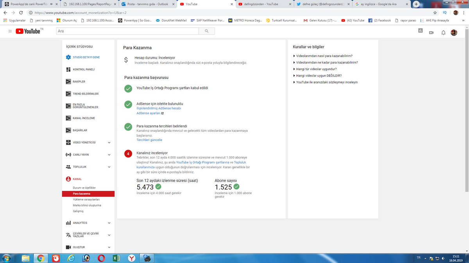The height and width of the screenshot is (263, 469).
Task: Switch to the Outlook Posta tab
Action: pyautogui.click(x=147, y=4)
